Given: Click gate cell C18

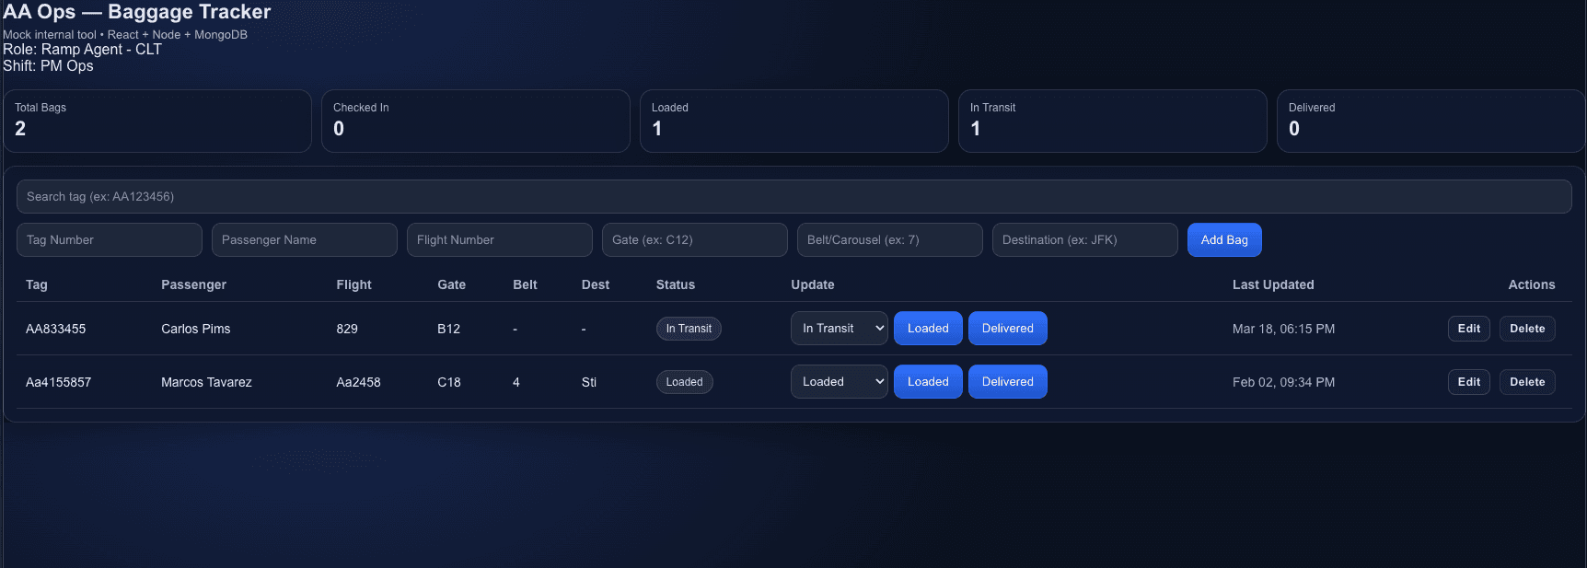Looking at the screenshot, I should pyautogui.click(x=449, y=382).
